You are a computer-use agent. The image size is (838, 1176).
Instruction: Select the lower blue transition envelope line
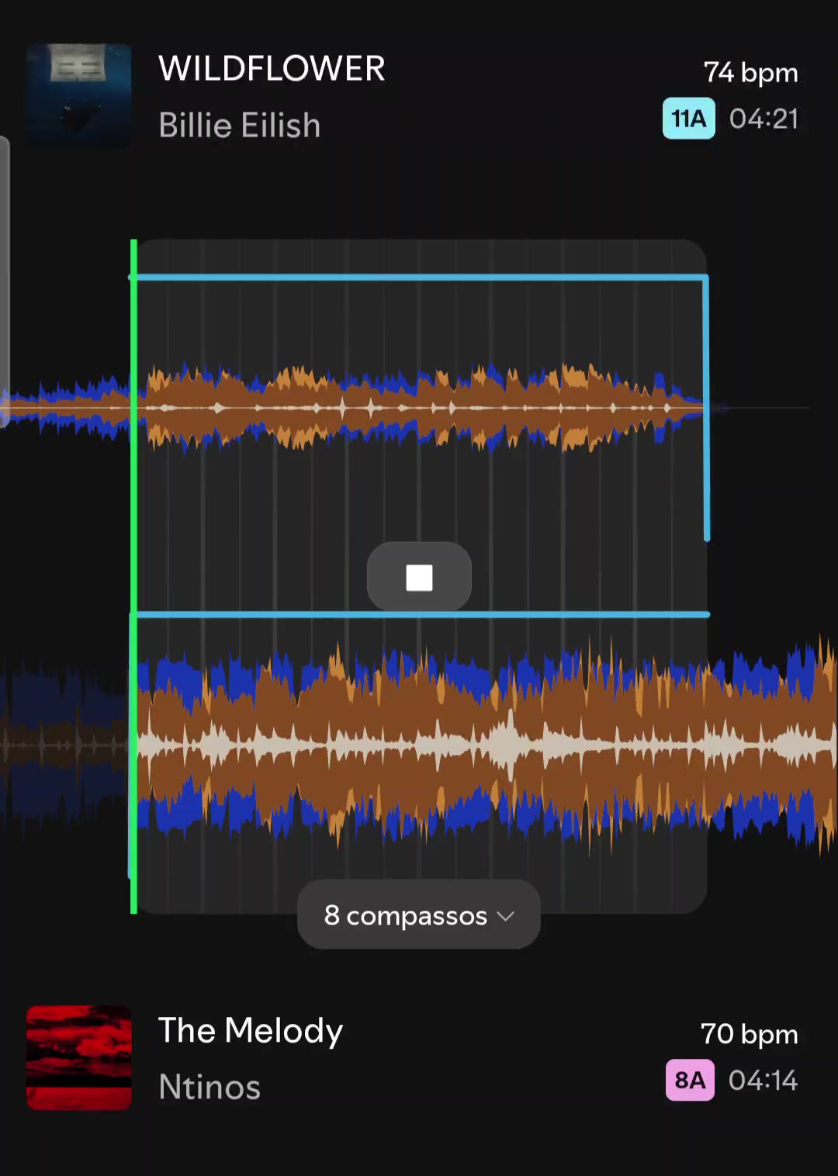pyautogui.click(x=419, y=614)
